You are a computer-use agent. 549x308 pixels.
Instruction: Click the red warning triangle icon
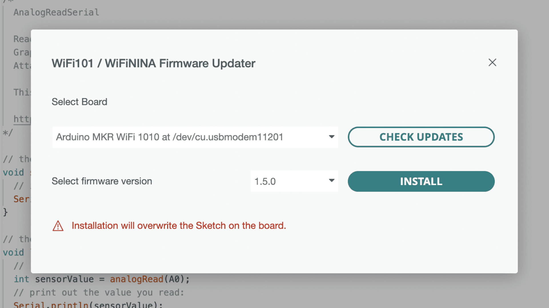(58, 226)
